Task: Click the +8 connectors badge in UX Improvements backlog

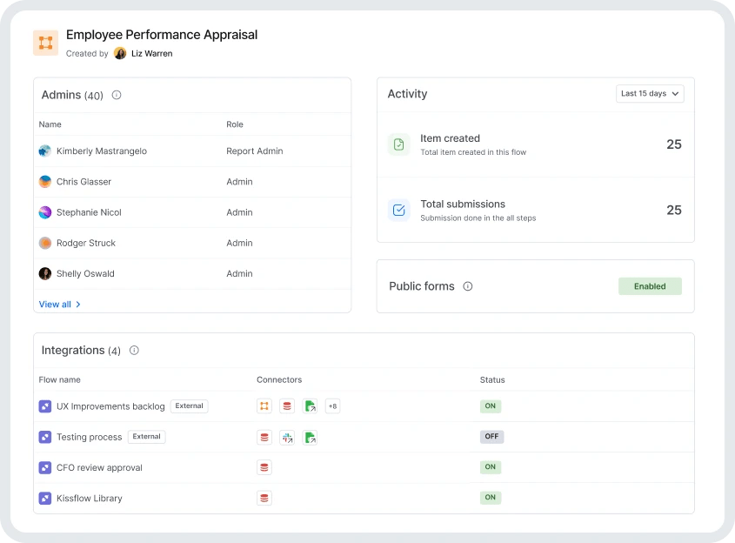Action: (x=332, y=406)
